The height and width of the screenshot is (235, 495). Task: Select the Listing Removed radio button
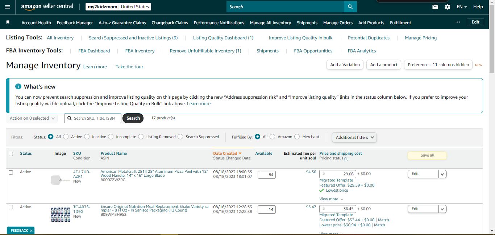coord(141,137)
